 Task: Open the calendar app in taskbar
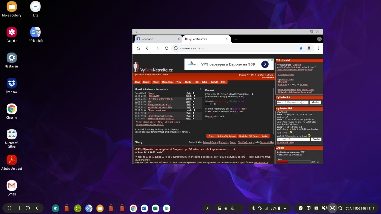pos(55,208)
